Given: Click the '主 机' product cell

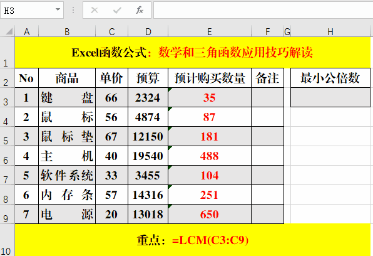Looking at the screenshot, I should [x=67, y=156].
